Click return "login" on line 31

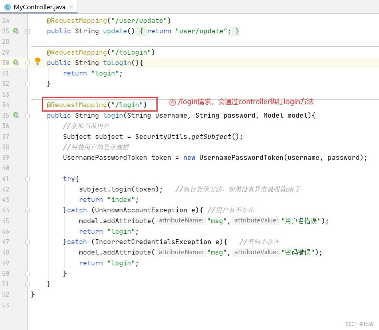coord(93,73)
